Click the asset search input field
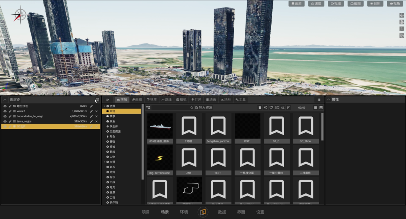Image resolution: width=406 pixels, height=219 pixels. (171, 108)
